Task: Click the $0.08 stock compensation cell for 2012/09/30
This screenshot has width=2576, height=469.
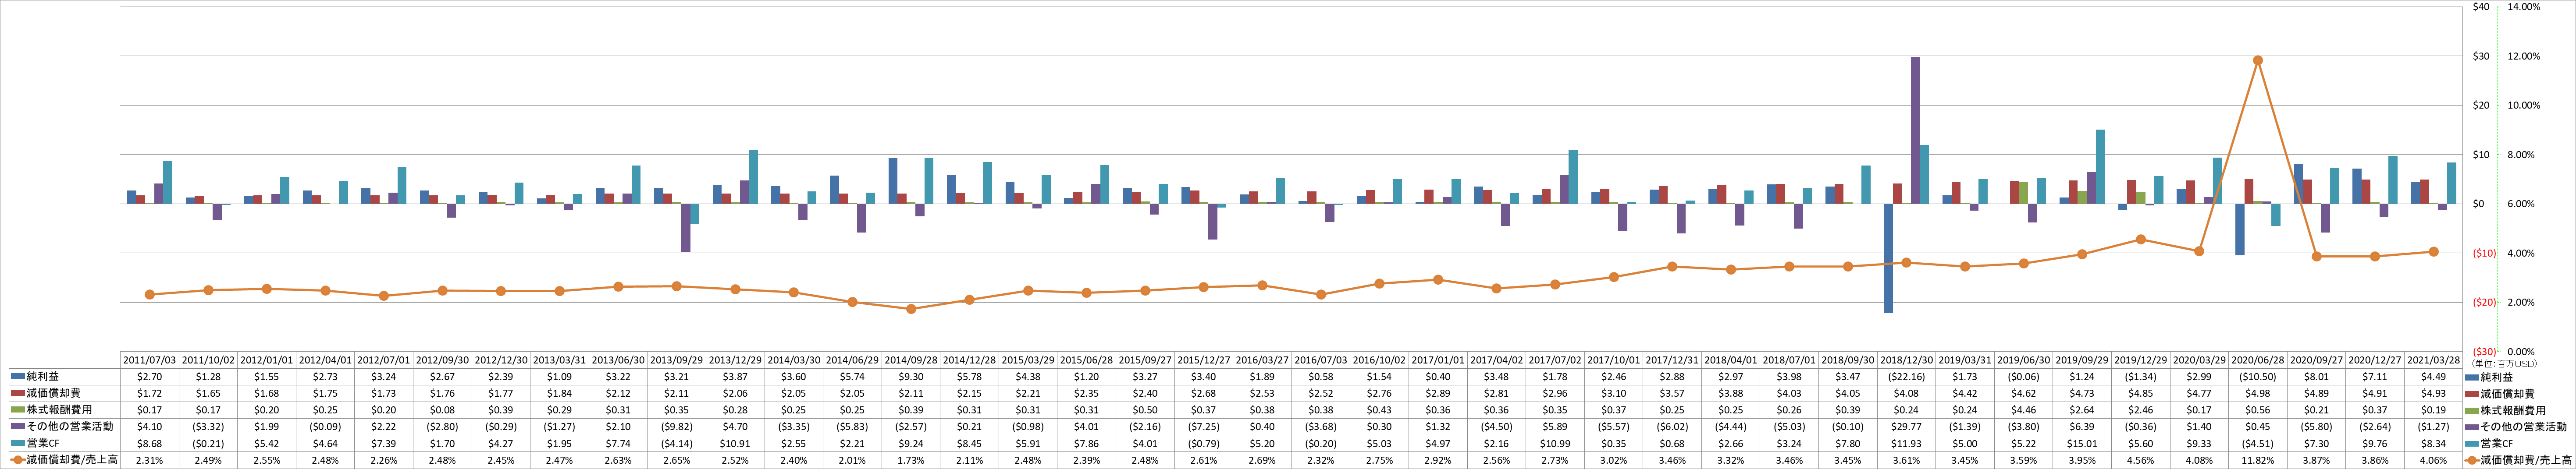Action: [x=442, y=410]
